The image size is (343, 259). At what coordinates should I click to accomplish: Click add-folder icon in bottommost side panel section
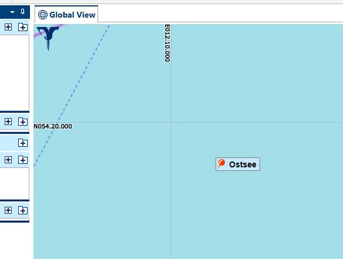23,210
